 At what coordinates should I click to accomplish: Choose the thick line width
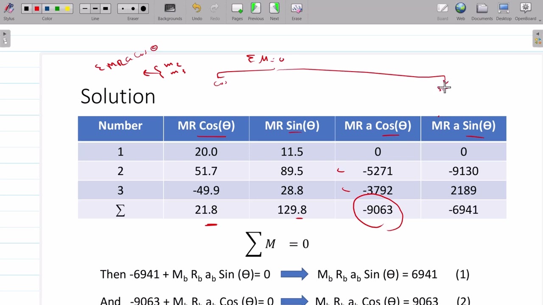[106, 8]
